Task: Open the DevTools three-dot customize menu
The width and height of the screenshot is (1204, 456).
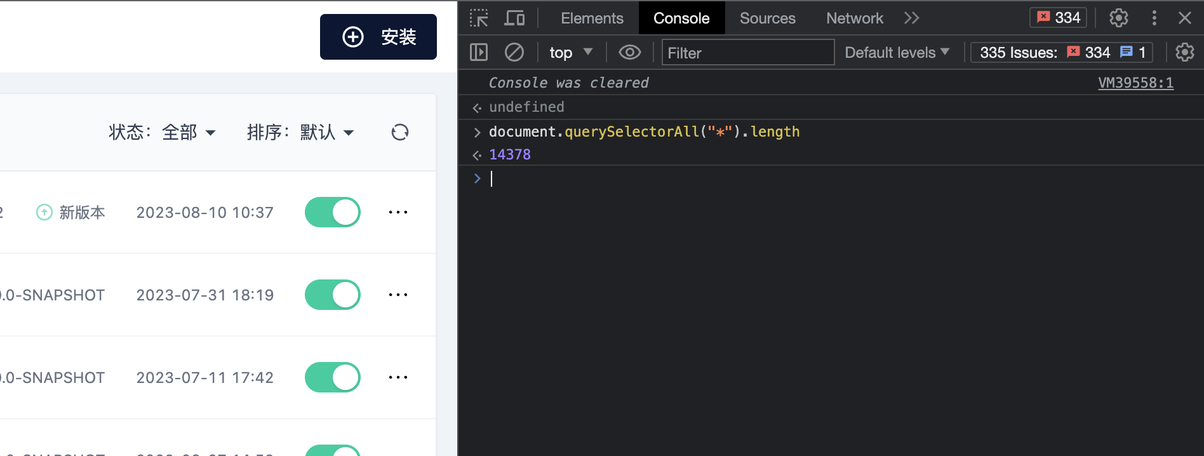Action: 1154,18
